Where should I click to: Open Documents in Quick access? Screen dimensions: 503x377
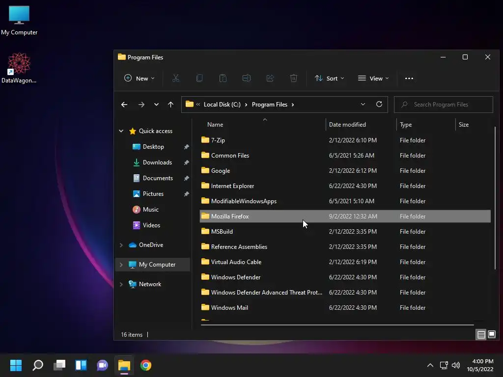[158, 178]
